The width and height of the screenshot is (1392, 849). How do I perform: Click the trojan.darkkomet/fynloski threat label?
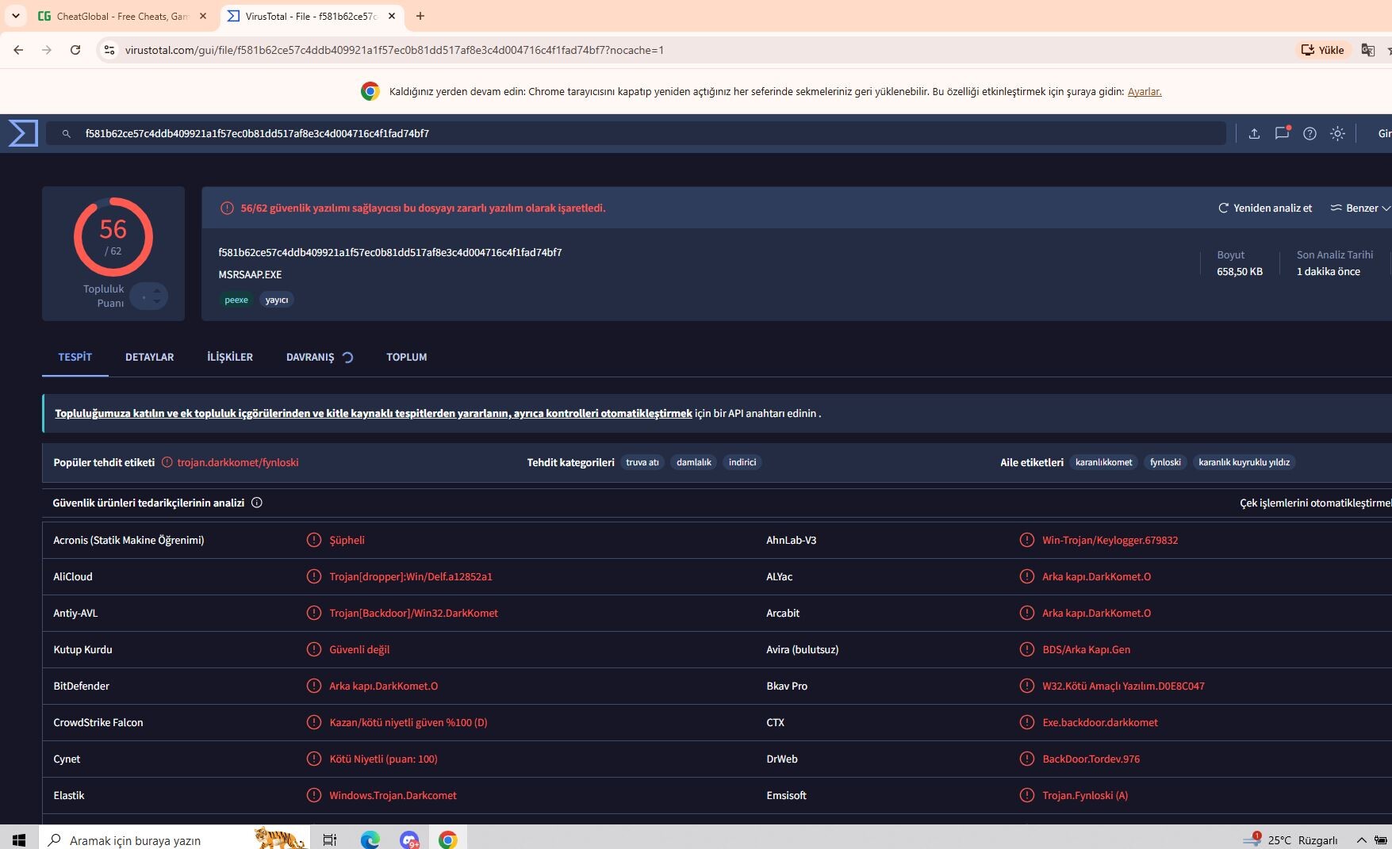coord(238,462)
